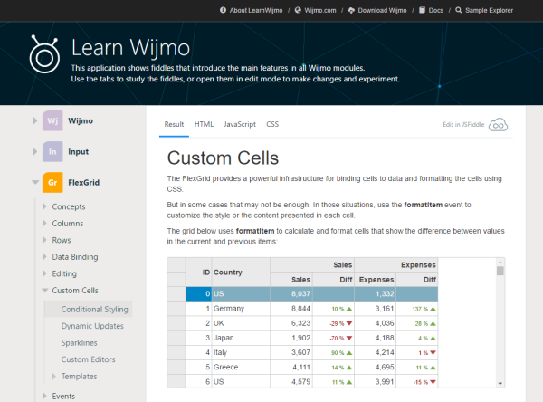Image resolution: width=543 pixels, height=402 pixels.
Task: Expand the Concepts tree arrow
Action: tap(44, 206)
